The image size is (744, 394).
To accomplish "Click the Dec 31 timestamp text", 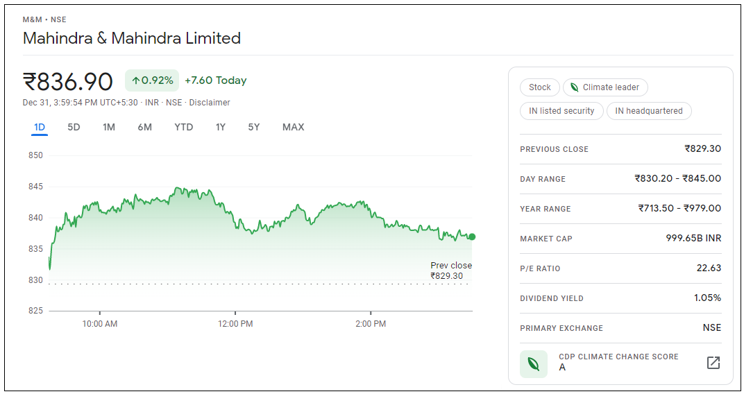I will 81,103.
